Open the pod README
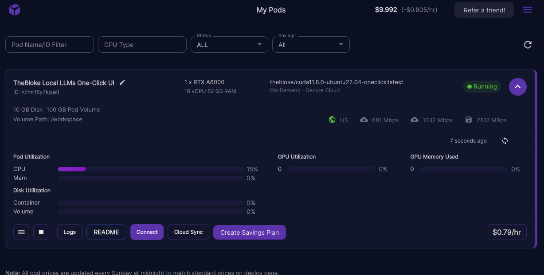Viewport: 544px width, 275px height. 106,232
